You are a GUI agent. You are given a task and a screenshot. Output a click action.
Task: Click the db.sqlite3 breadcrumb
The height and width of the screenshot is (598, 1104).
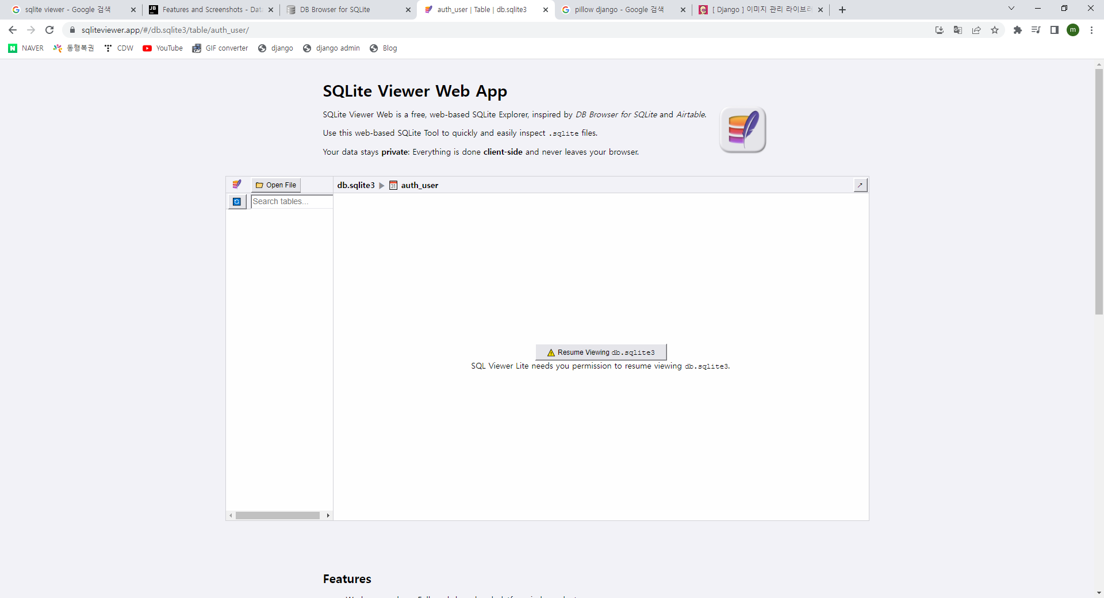[x=356, y=185]
